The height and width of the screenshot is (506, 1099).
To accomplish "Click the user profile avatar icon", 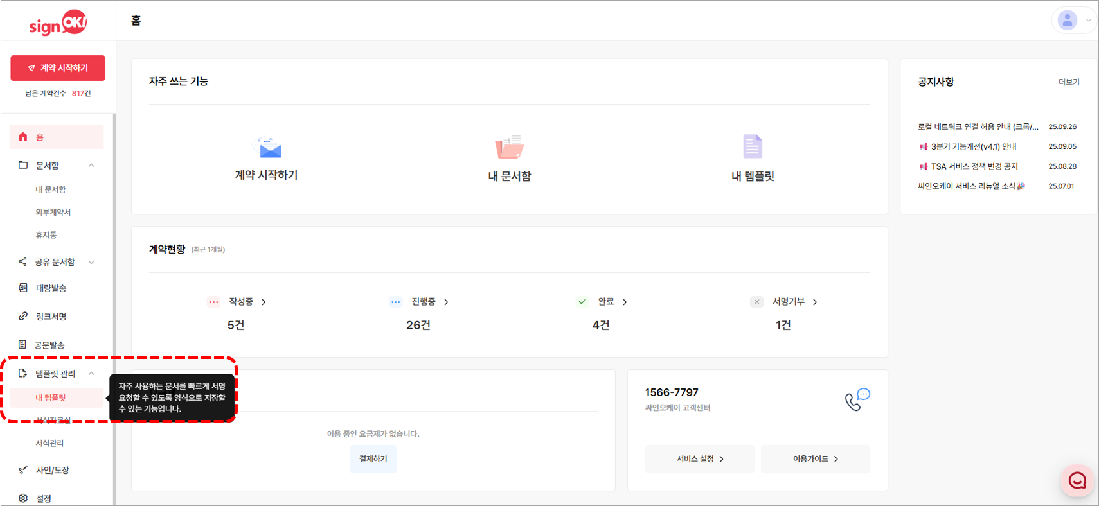I will pos(1067,21).
